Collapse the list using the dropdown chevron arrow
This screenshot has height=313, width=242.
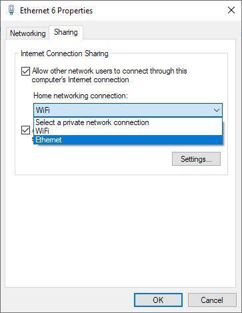(217, 110)
